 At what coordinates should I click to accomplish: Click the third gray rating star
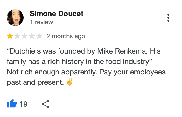click(25, 36)
